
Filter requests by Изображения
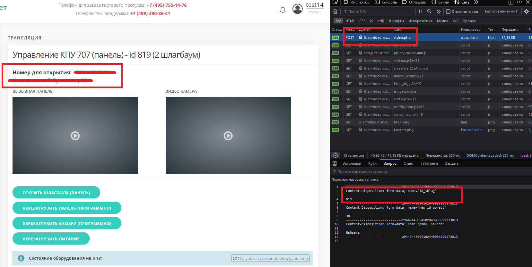pyautogui.click(x=420, y=21)
